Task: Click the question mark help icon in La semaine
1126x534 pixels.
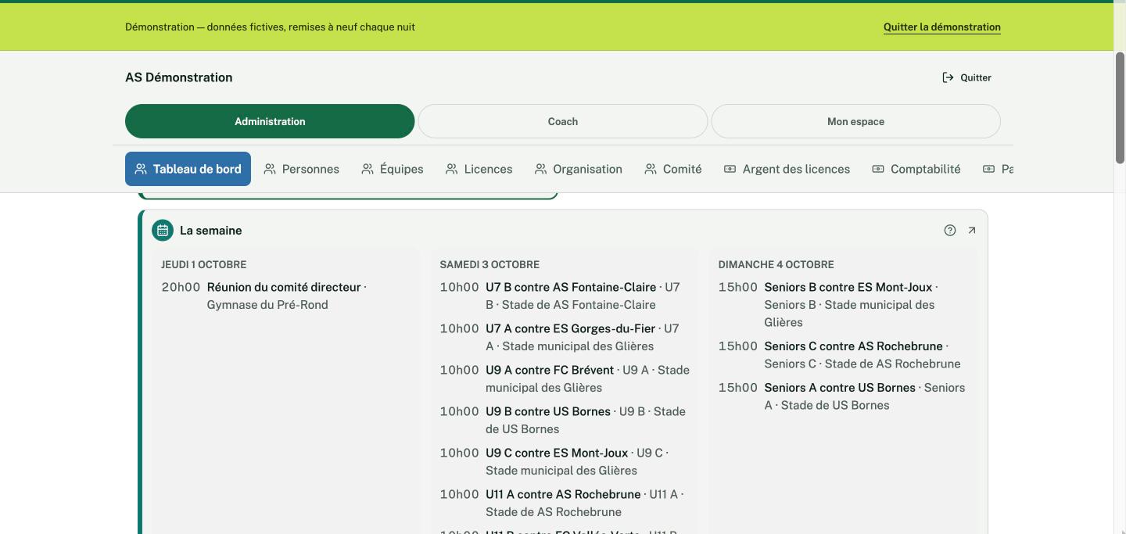Action: tap(950, 231)
